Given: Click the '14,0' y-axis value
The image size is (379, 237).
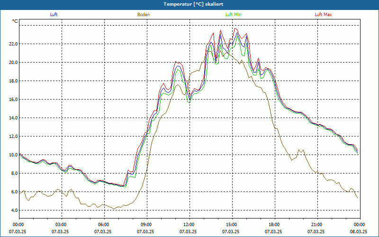Looking at the screenshot, I should tap(14, 118).
